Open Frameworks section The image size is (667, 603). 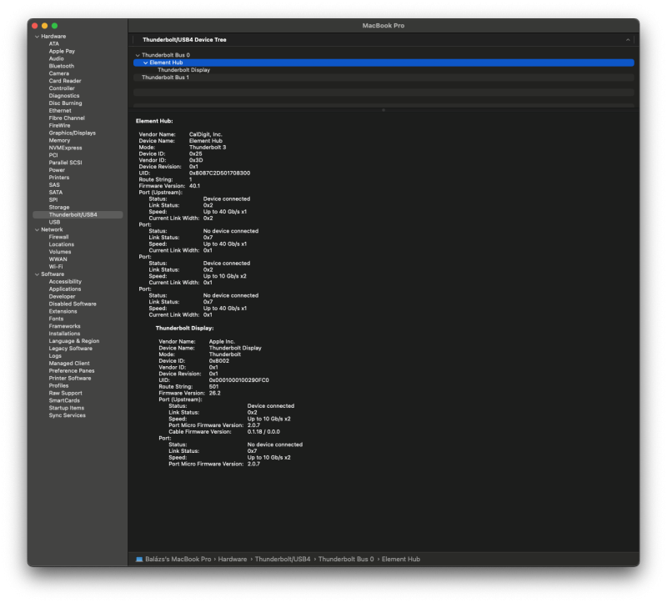64,326
